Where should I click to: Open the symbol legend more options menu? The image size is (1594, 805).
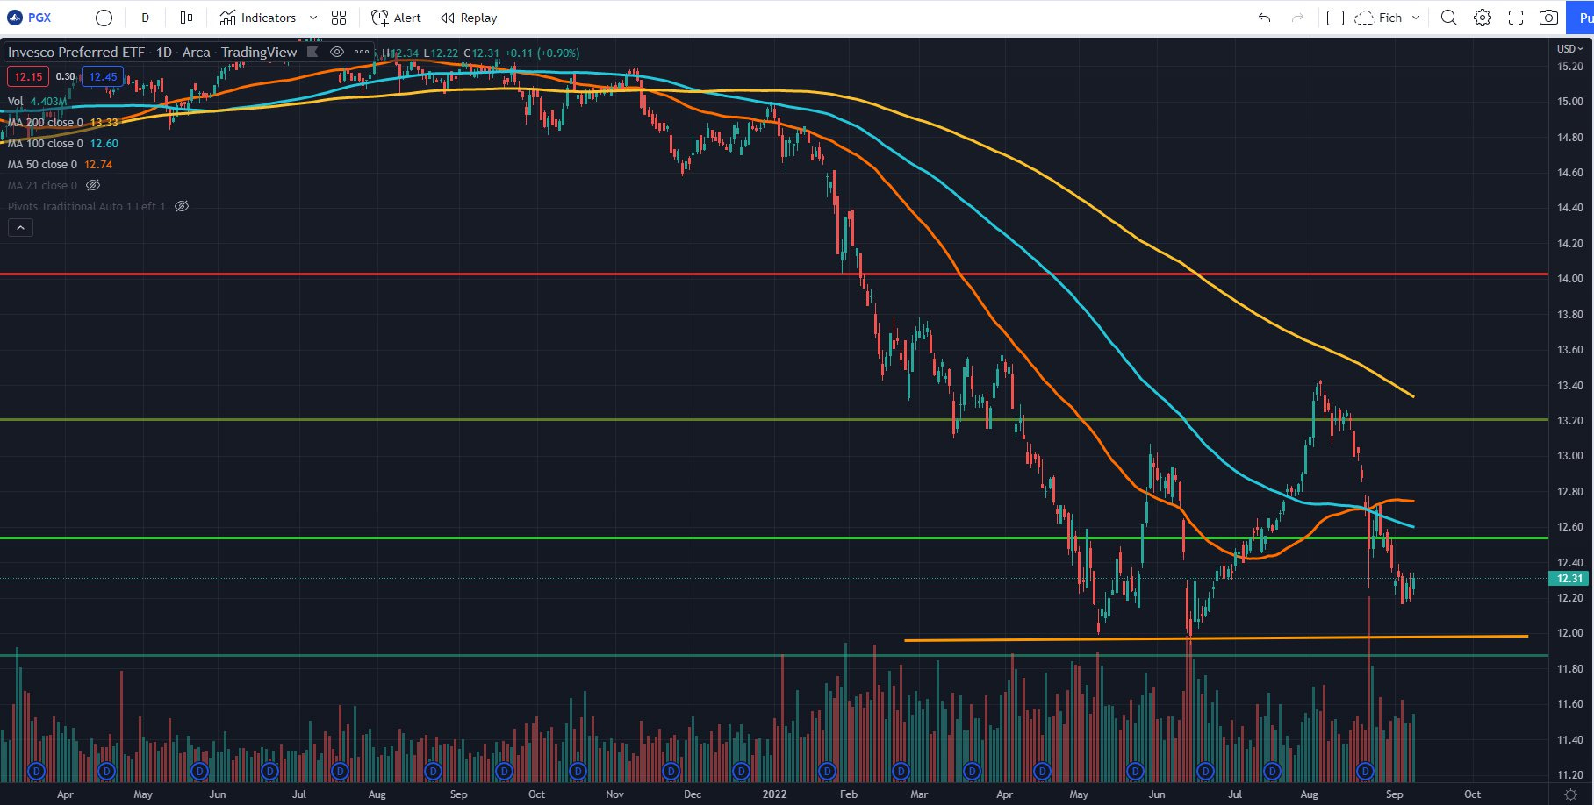[x=362, y=52]
